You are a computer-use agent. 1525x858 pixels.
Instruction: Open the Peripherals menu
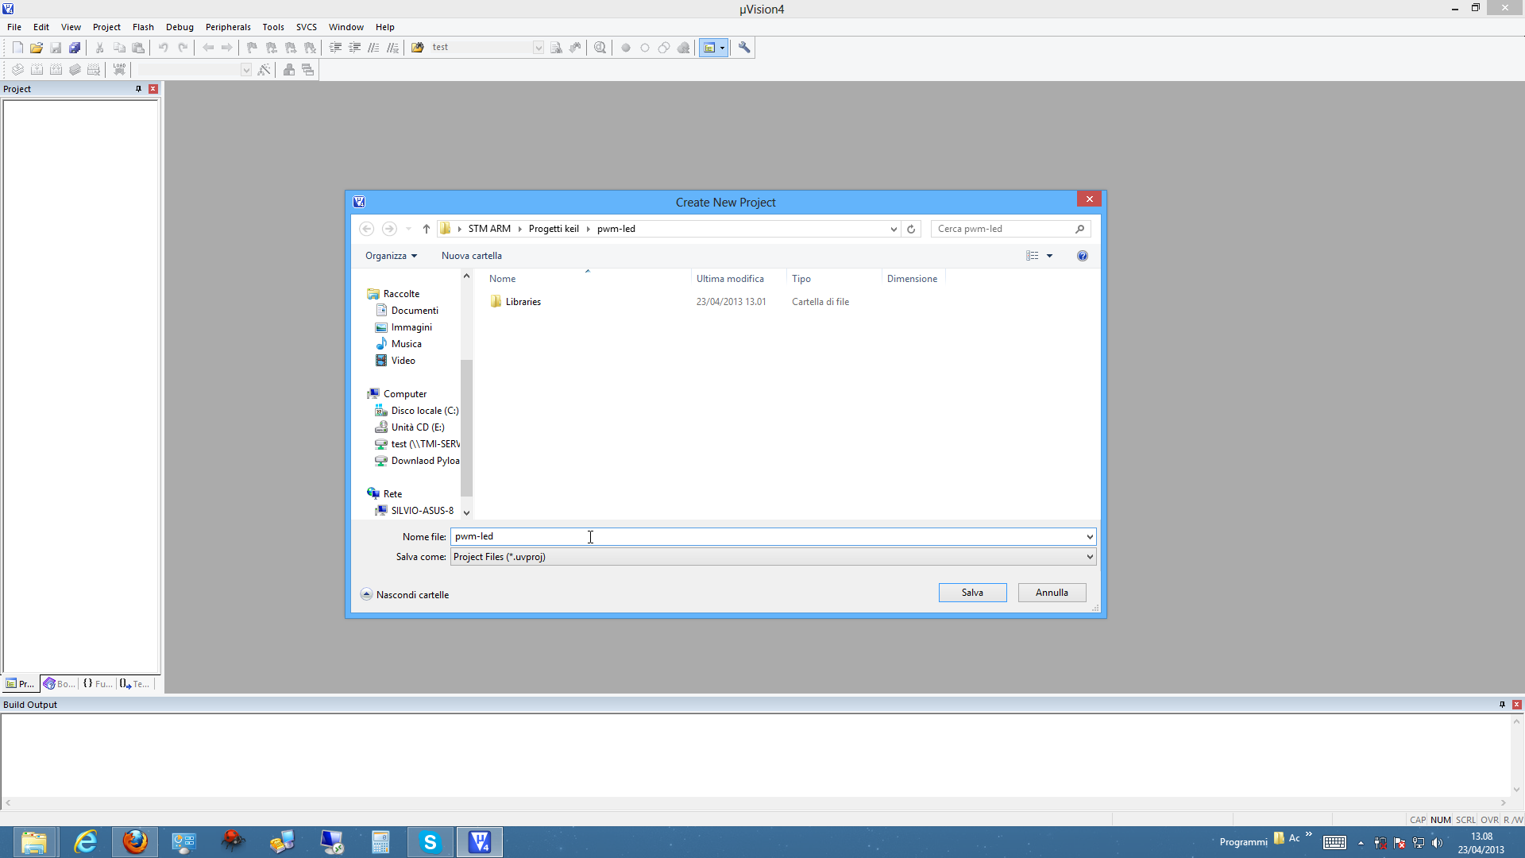point(227,27)
